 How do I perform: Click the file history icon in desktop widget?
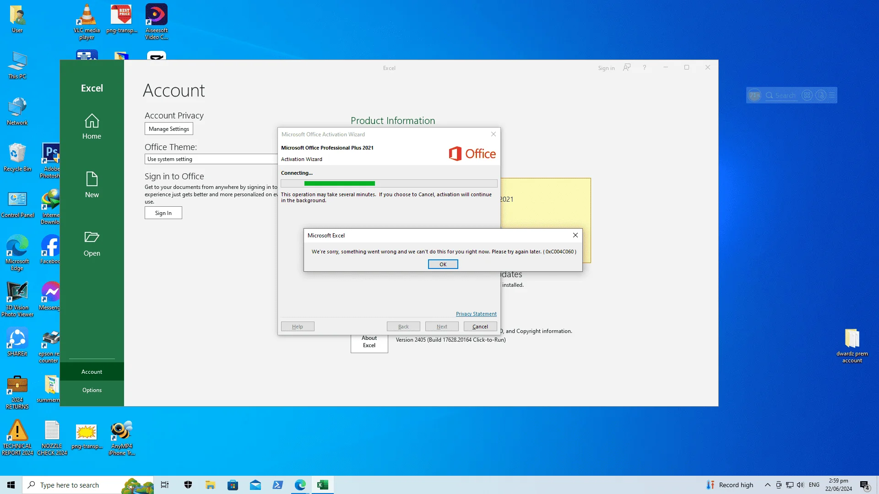coord(821,95)
